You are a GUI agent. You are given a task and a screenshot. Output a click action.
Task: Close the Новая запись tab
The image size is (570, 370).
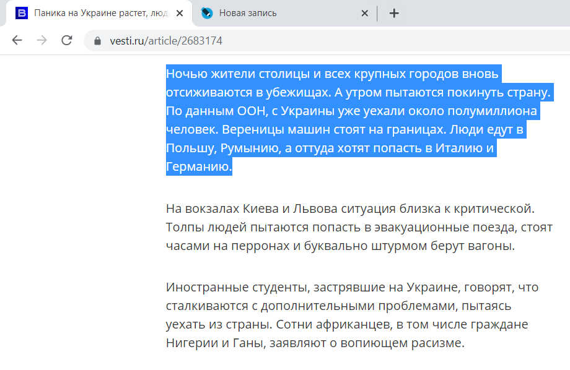click(x=365, y=12)
